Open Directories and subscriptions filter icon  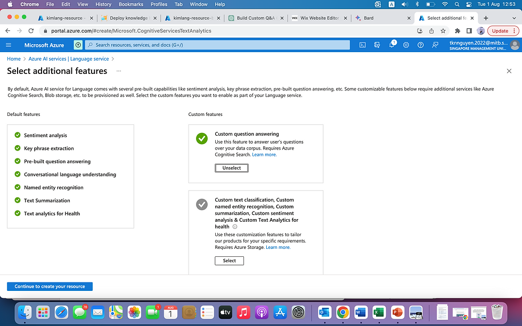coord(377,45)
